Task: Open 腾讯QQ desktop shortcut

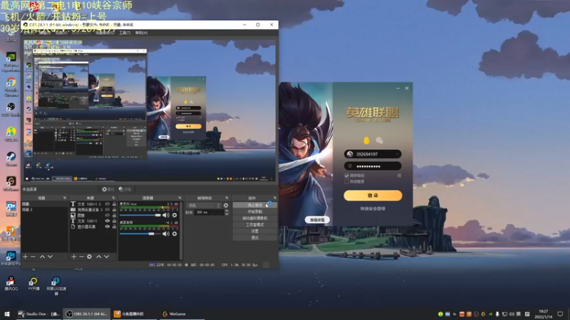Action: [x=11, y=283]
